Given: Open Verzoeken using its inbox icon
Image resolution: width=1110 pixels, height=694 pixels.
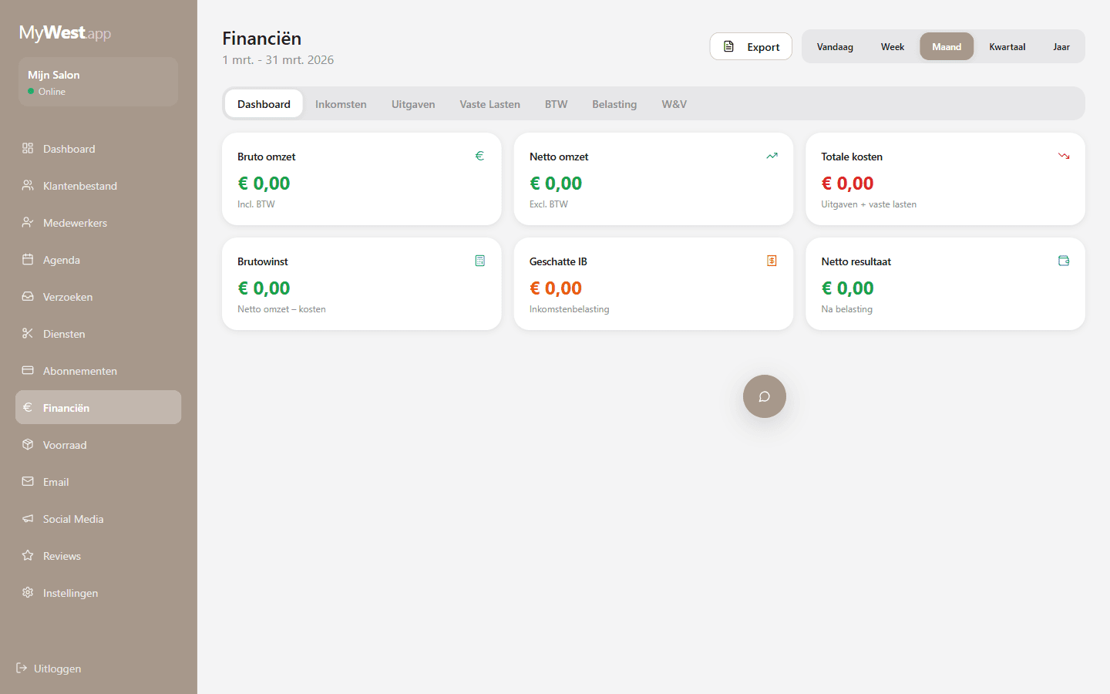Looking at the screenshot, I should click(27, 297).
